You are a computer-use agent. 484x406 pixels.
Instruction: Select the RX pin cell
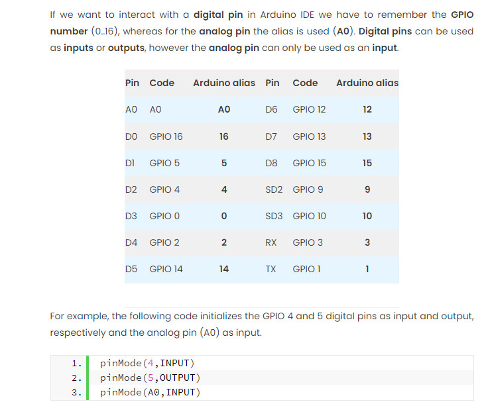pos(271,242)
